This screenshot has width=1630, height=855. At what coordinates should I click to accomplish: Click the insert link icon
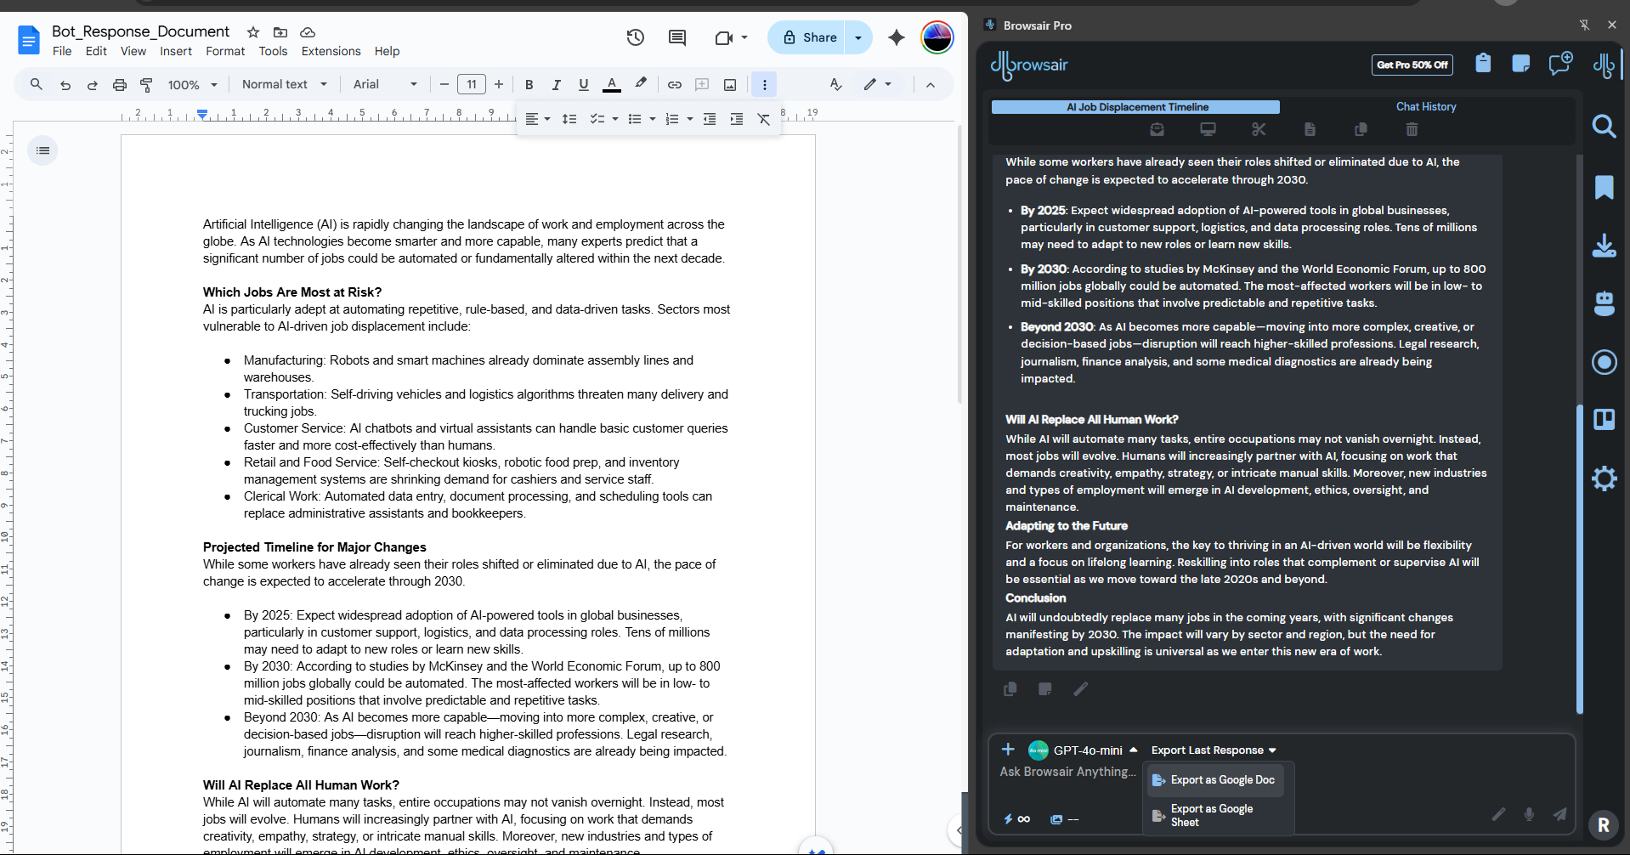click(674, 85)
